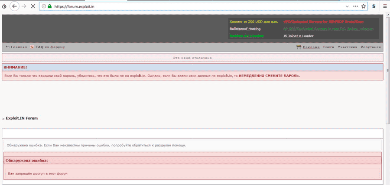Viewport: 390px width, 185px height.
Task: Open the Поиск search menu item
Action: click(328, 47)
